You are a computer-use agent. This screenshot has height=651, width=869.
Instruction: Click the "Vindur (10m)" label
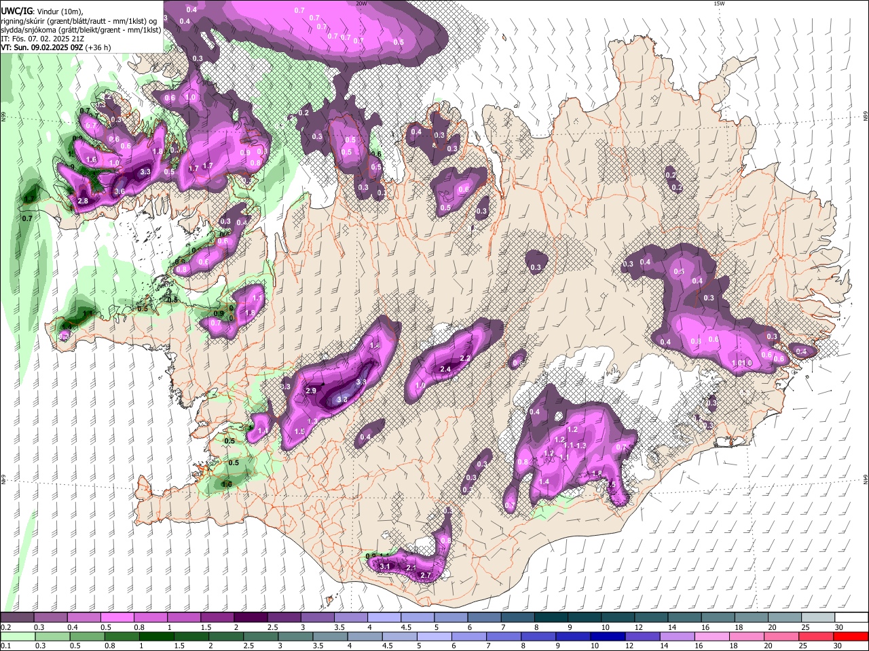(60, 12)
